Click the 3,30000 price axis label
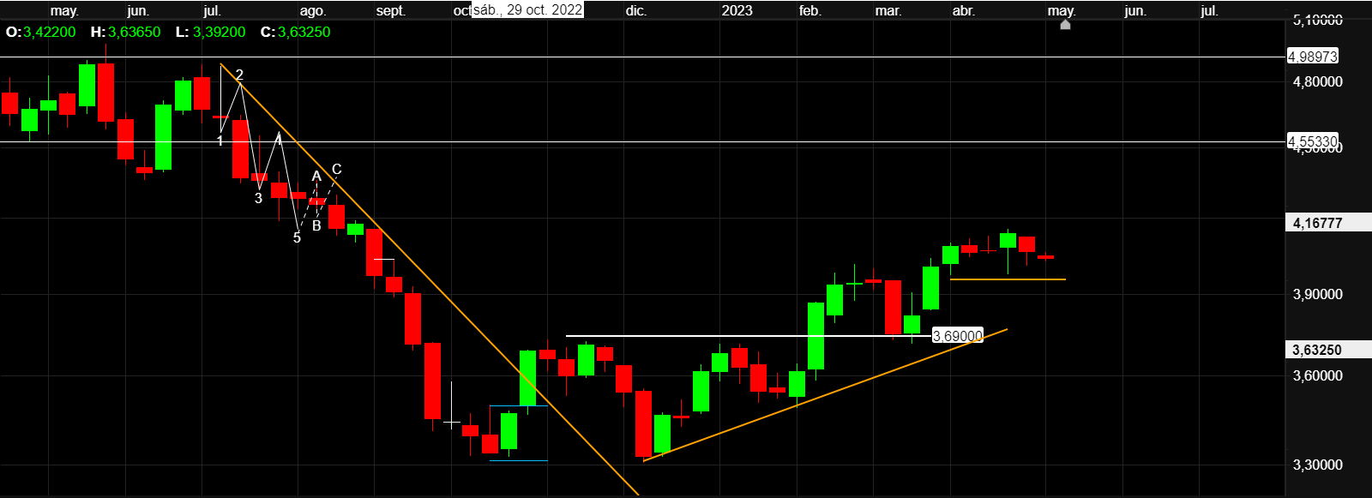The width and height of the screenshot is (1372, 498). pos(1317,465)
